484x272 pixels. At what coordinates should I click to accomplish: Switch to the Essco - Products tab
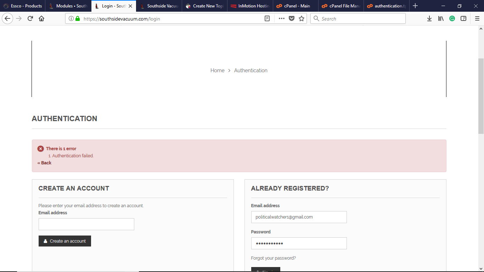tap(23, 6)
